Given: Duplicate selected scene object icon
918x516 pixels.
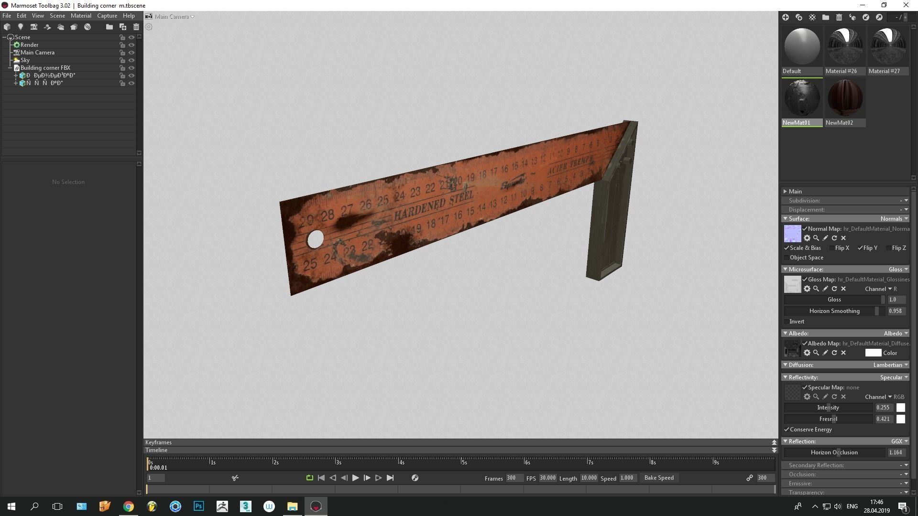Looking at the screenshot, I should (123, 27).
